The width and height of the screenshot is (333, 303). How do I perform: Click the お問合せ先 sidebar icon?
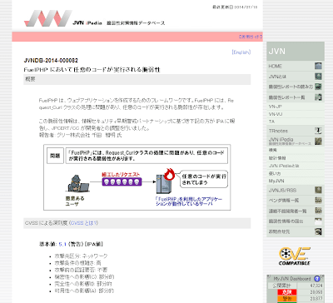(x=318, y=231)
